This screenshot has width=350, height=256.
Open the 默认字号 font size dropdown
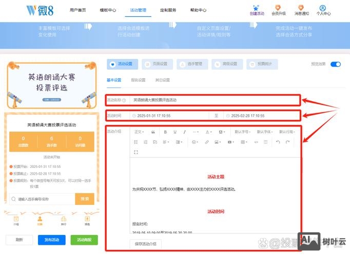242,132
